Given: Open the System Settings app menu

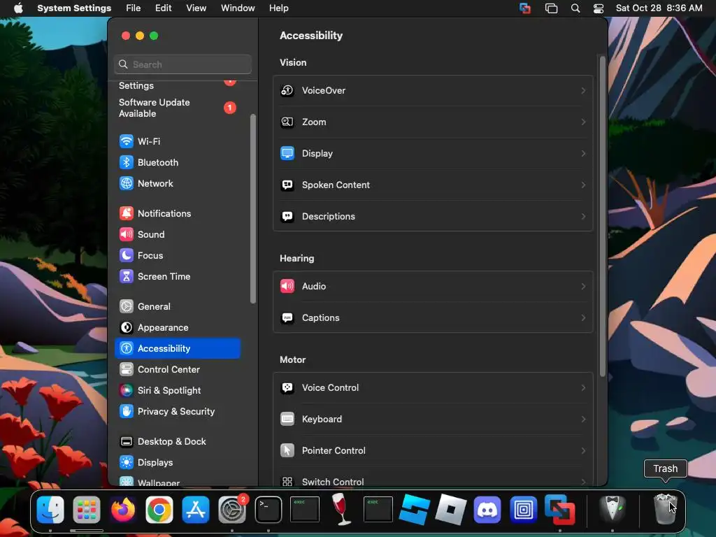Looking at the screenshot, I should click(74, 8).
